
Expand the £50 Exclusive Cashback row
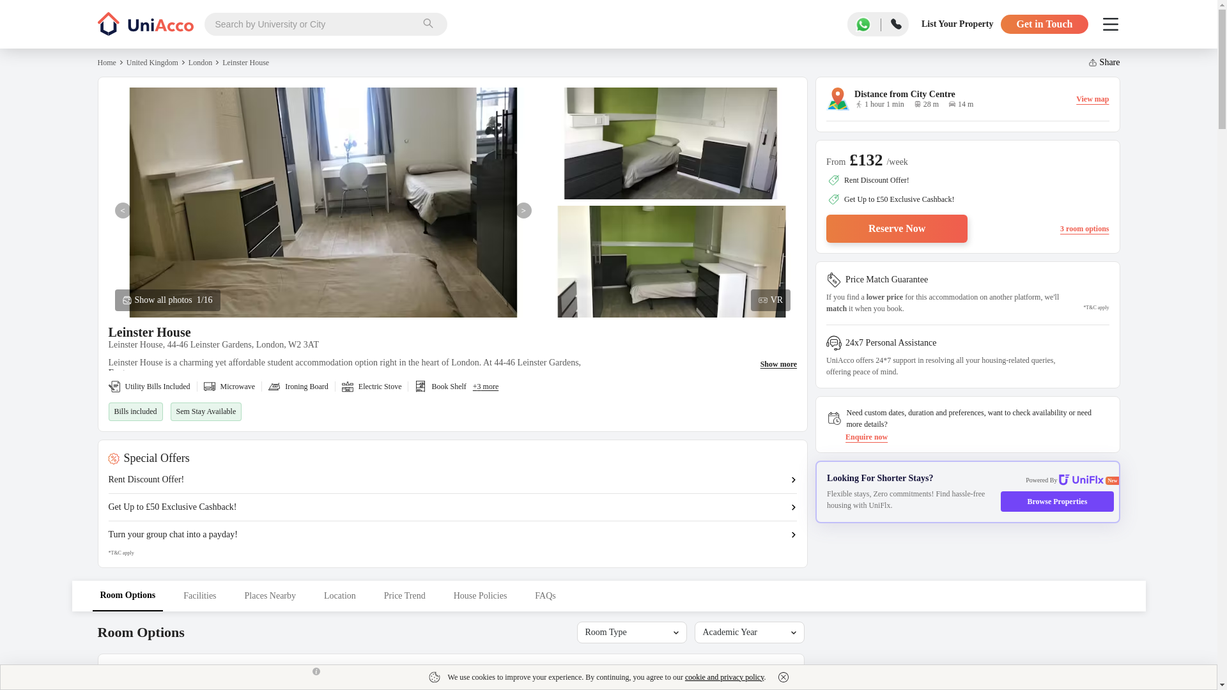(x=452, y=507)
